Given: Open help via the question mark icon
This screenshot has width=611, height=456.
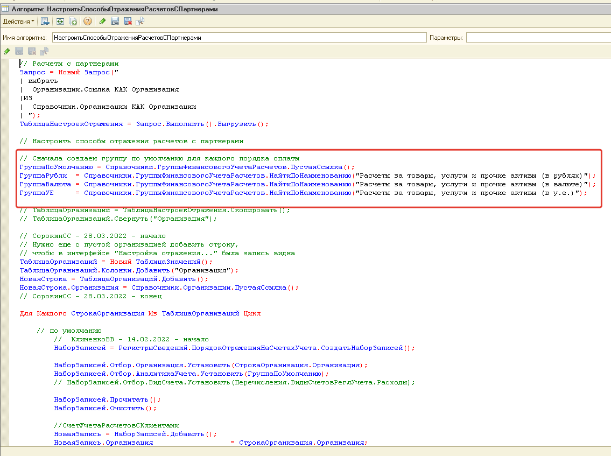Looking at the screenshot, I should 88,21.
